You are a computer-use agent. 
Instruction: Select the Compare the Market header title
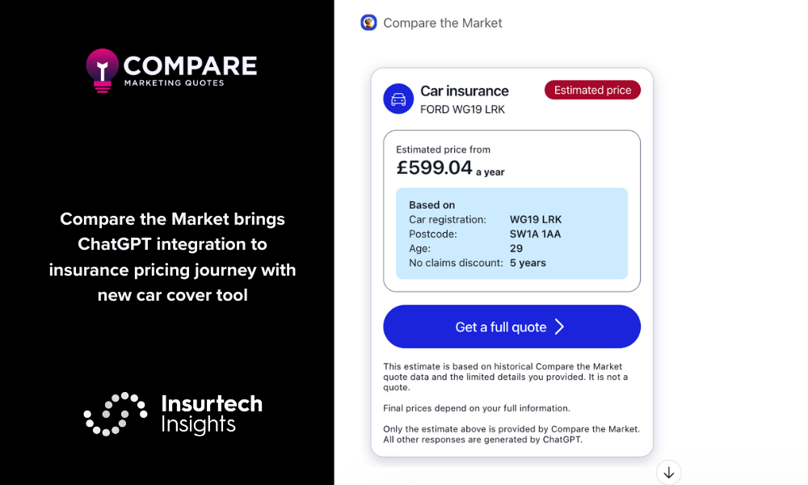point(442,23)
